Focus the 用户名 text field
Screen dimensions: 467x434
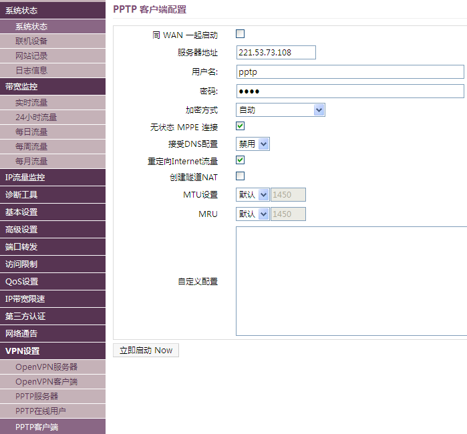(x=350, y=72)
